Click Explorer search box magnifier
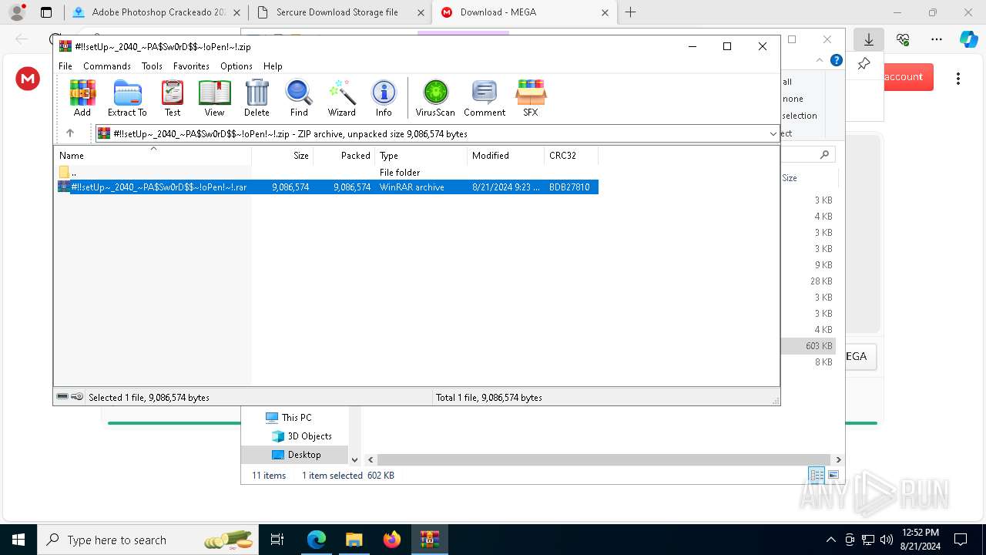Image resolution: width=986 pixels, height=555 pixels. pos(824,155)
